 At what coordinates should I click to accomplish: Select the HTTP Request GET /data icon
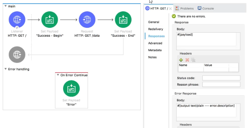point(87,19)
